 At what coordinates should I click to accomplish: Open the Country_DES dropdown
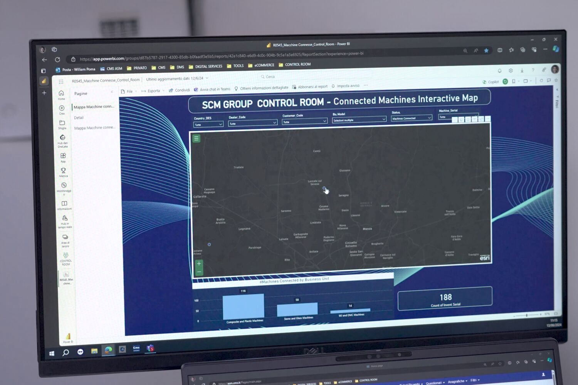tap(208, 124)
